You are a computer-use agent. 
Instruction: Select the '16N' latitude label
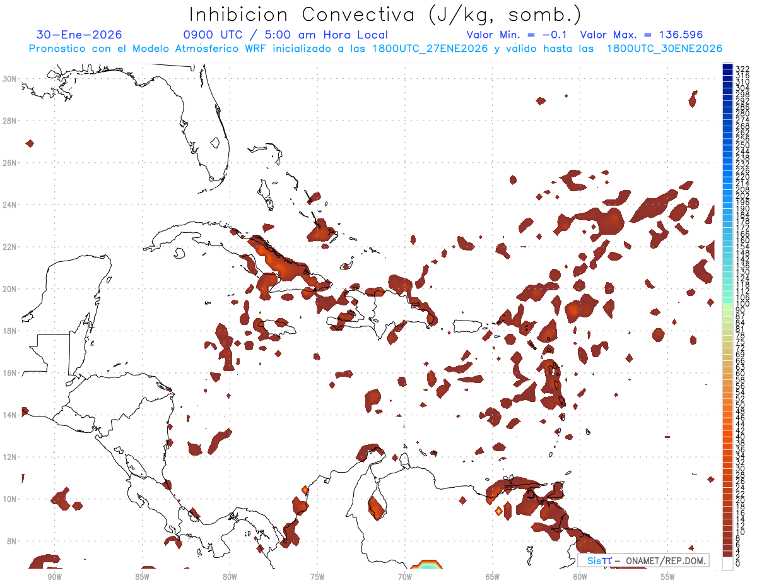coord(10,373)
